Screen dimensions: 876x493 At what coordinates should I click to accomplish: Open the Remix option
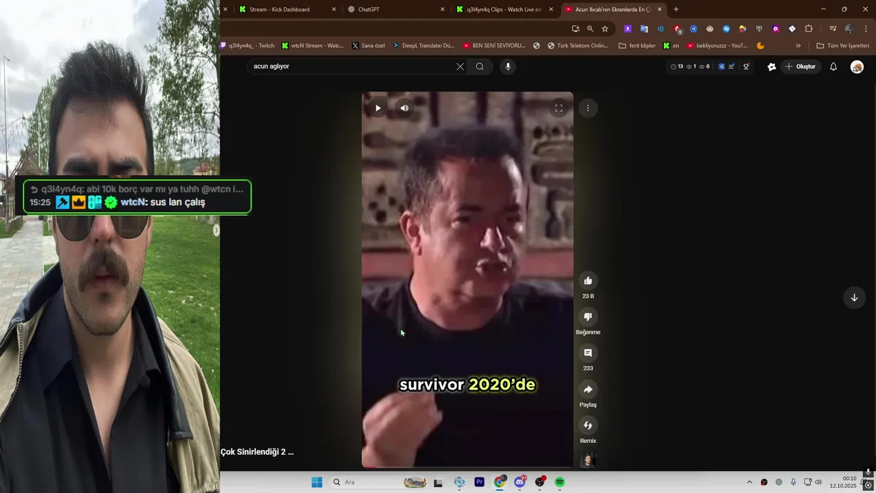click(x=588, y=425)
